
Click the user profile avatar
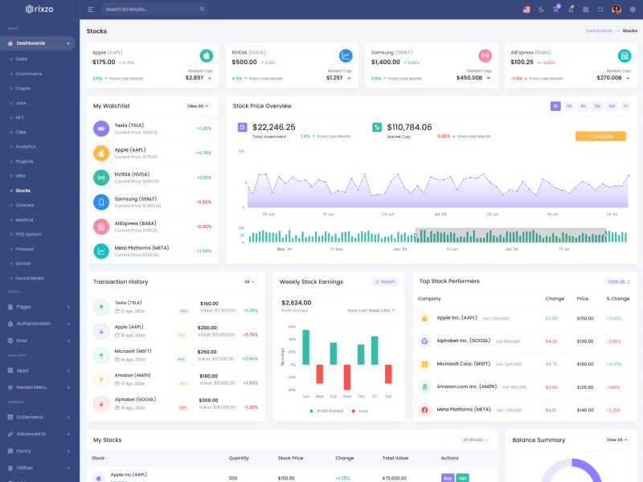(616, 10)
